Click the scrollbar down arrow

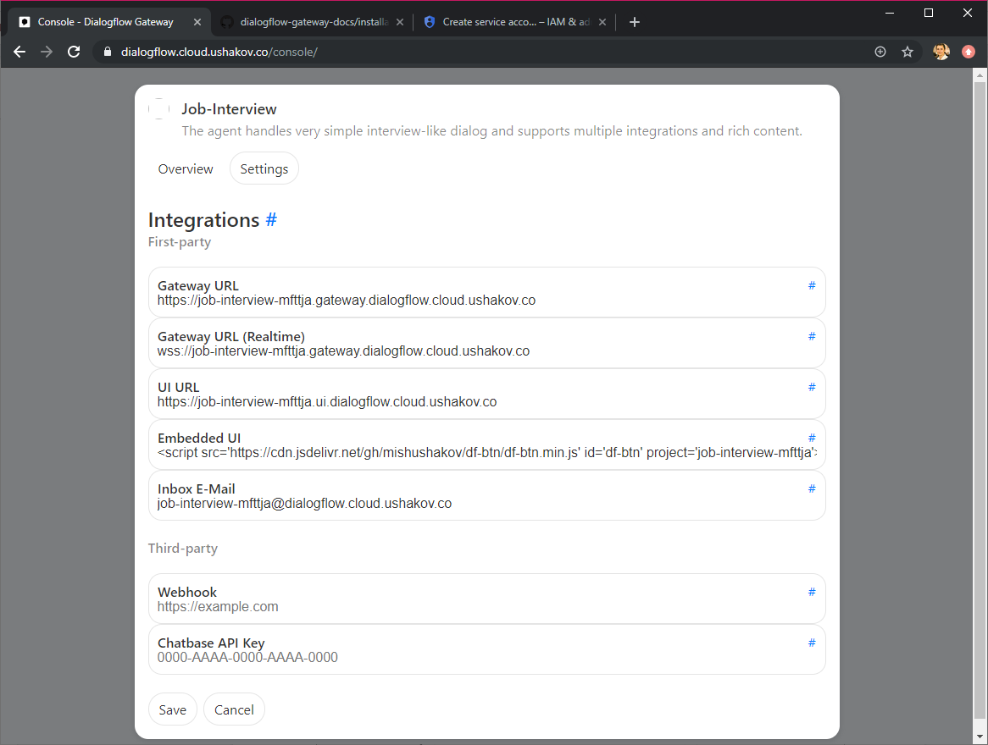click(x=980, y=737)
